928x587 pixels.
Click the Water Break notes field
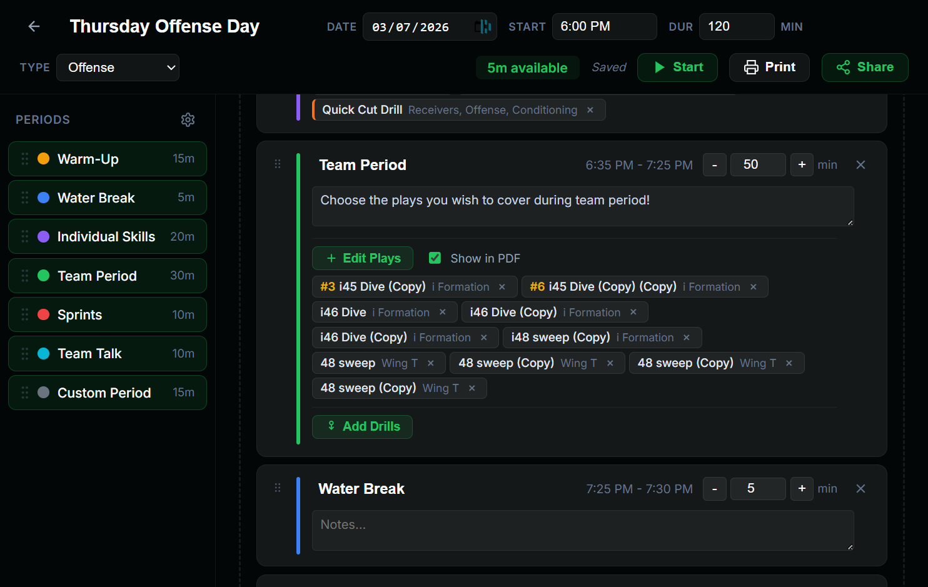(583, 531)
